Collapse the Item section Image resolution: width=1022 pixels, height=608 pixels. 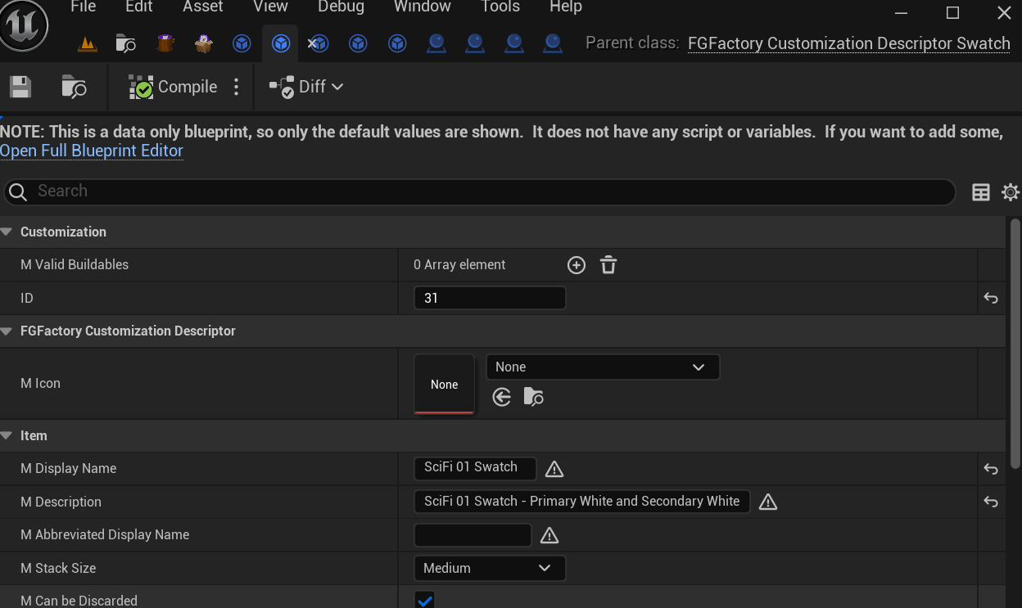(7, 436)
